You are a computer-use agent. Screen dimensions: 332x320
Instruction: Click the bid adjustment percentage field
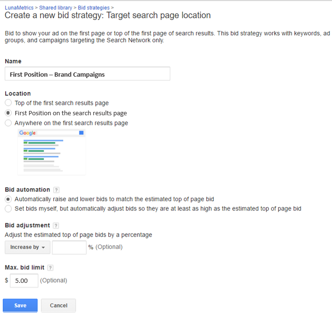click(x=69, y=247)
